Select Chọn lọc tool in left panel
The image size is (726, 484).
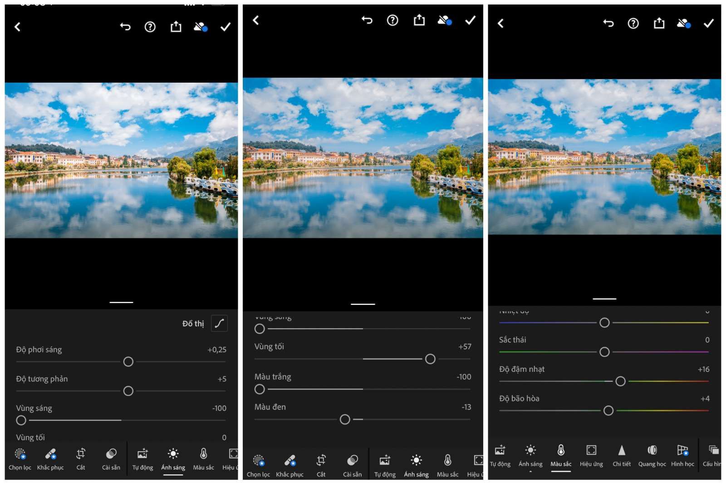point(20,459)
